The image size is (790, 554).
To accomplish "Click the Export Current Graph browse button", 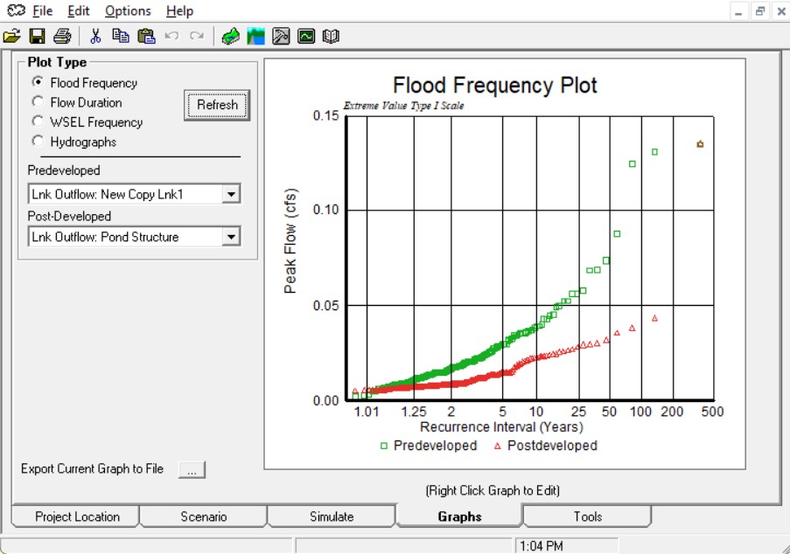I will tap(193, 469).
